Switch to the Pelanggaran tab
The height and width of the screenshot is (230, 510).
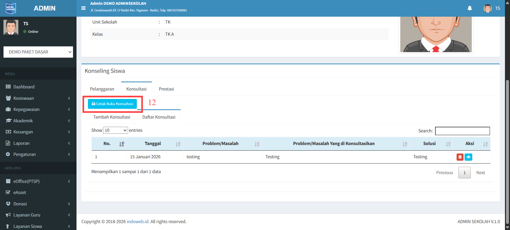pyautogui.click(x=102, y=89)
